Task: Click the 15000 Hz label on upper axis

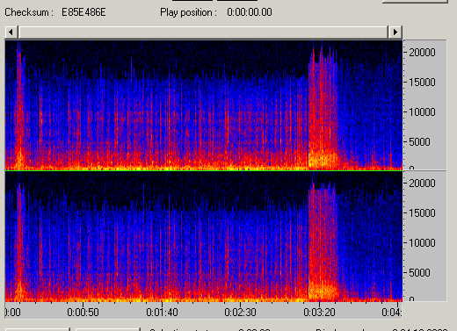Action: coord(422,83)
